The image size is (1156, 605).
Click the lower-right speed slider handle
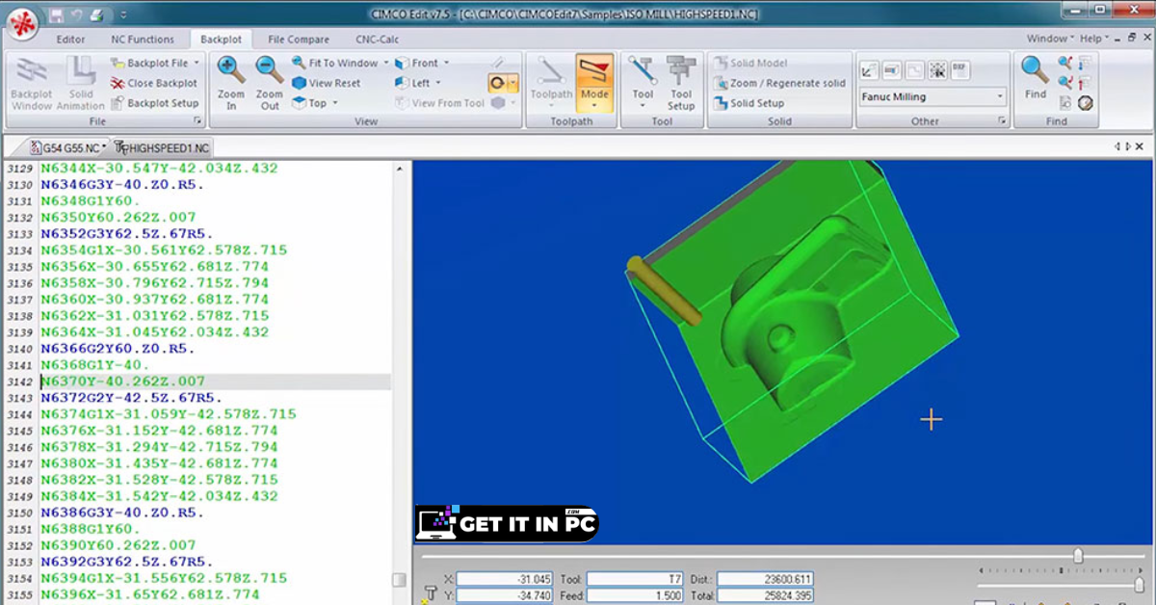pyautogui.click(x=1140, y=585)
